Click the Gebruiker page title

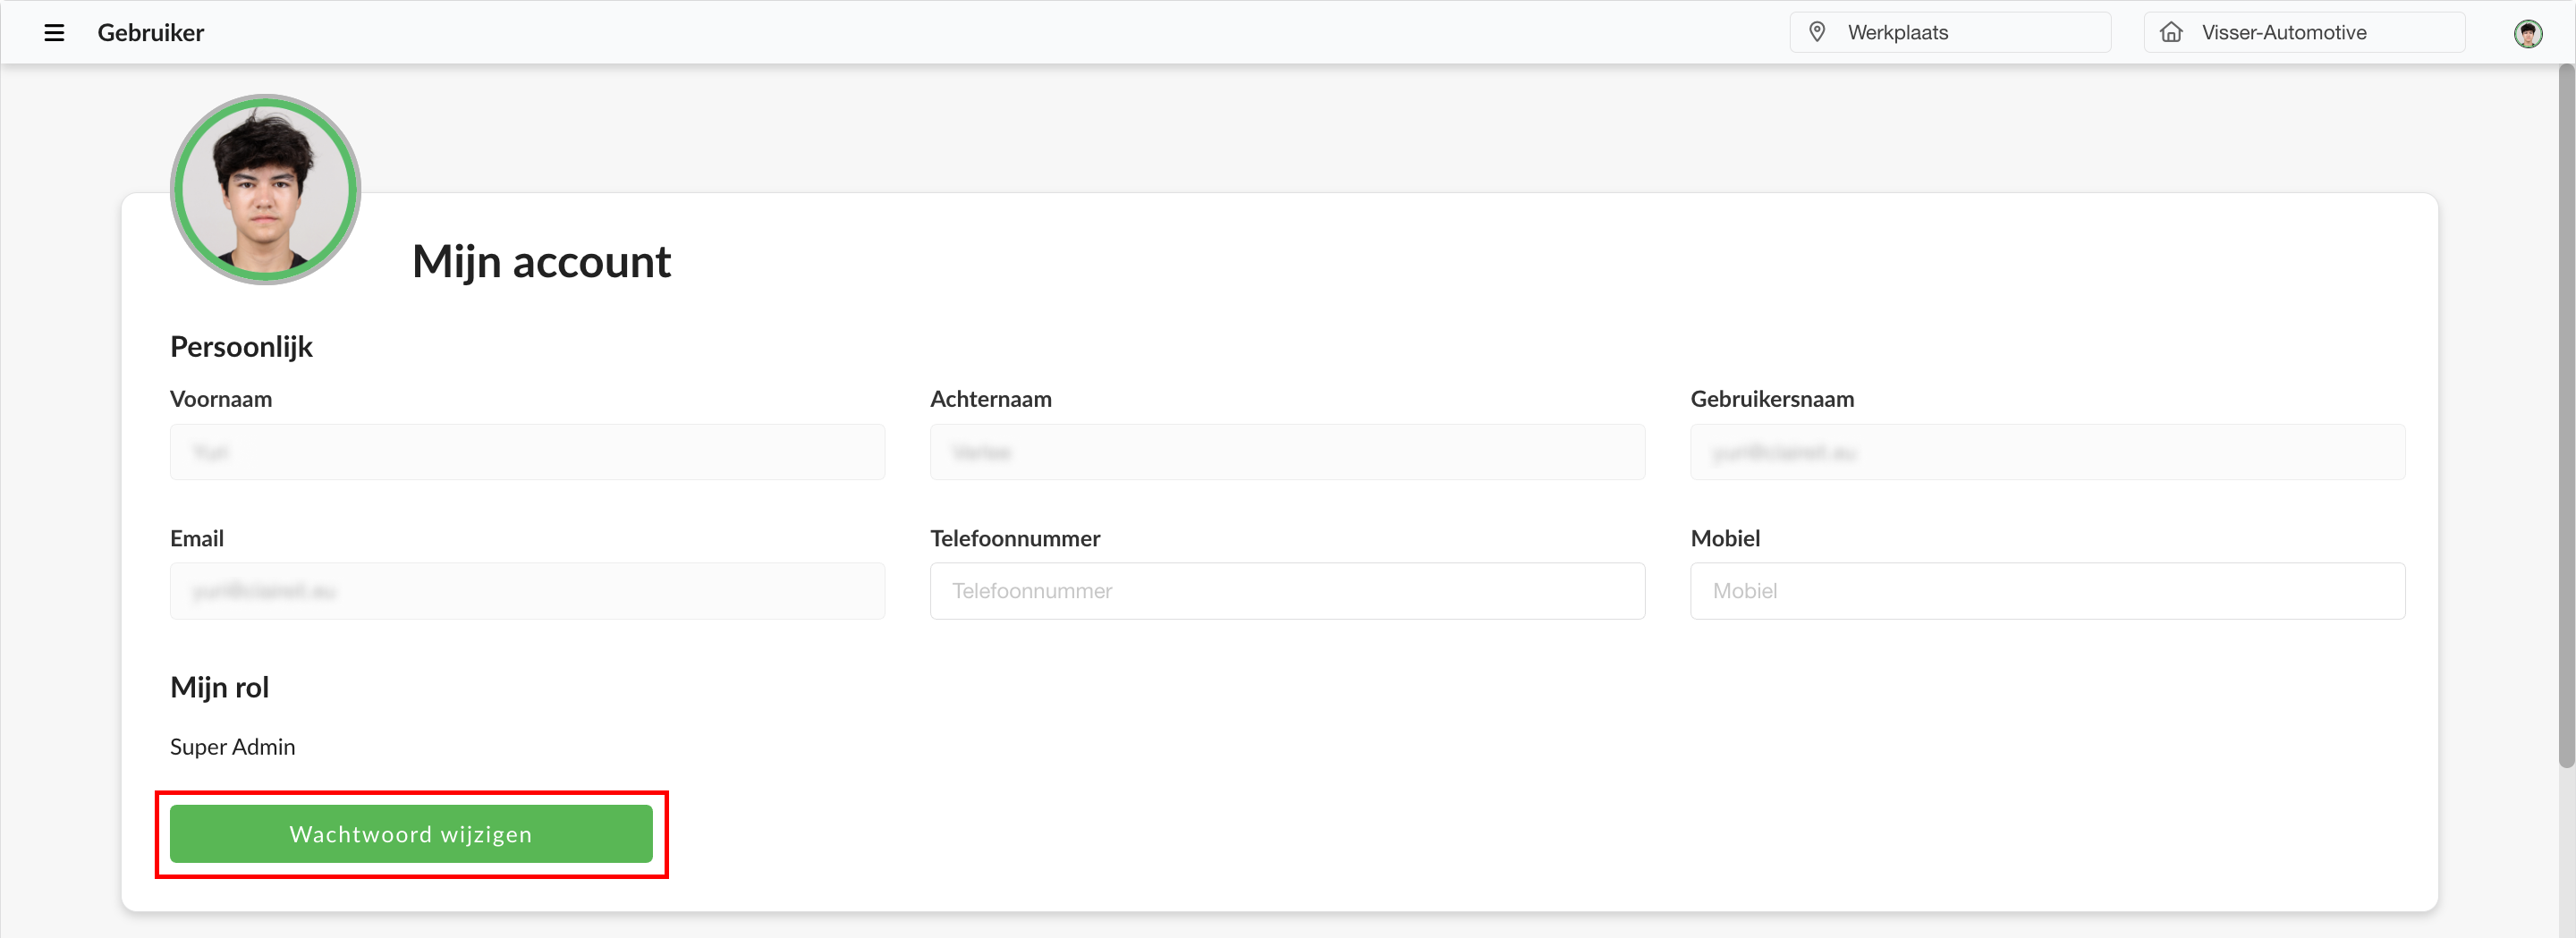point(150,33)
